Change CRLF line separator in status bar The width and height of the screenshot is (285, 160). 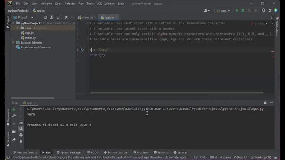pyautogui.click(x=204, y=157)
